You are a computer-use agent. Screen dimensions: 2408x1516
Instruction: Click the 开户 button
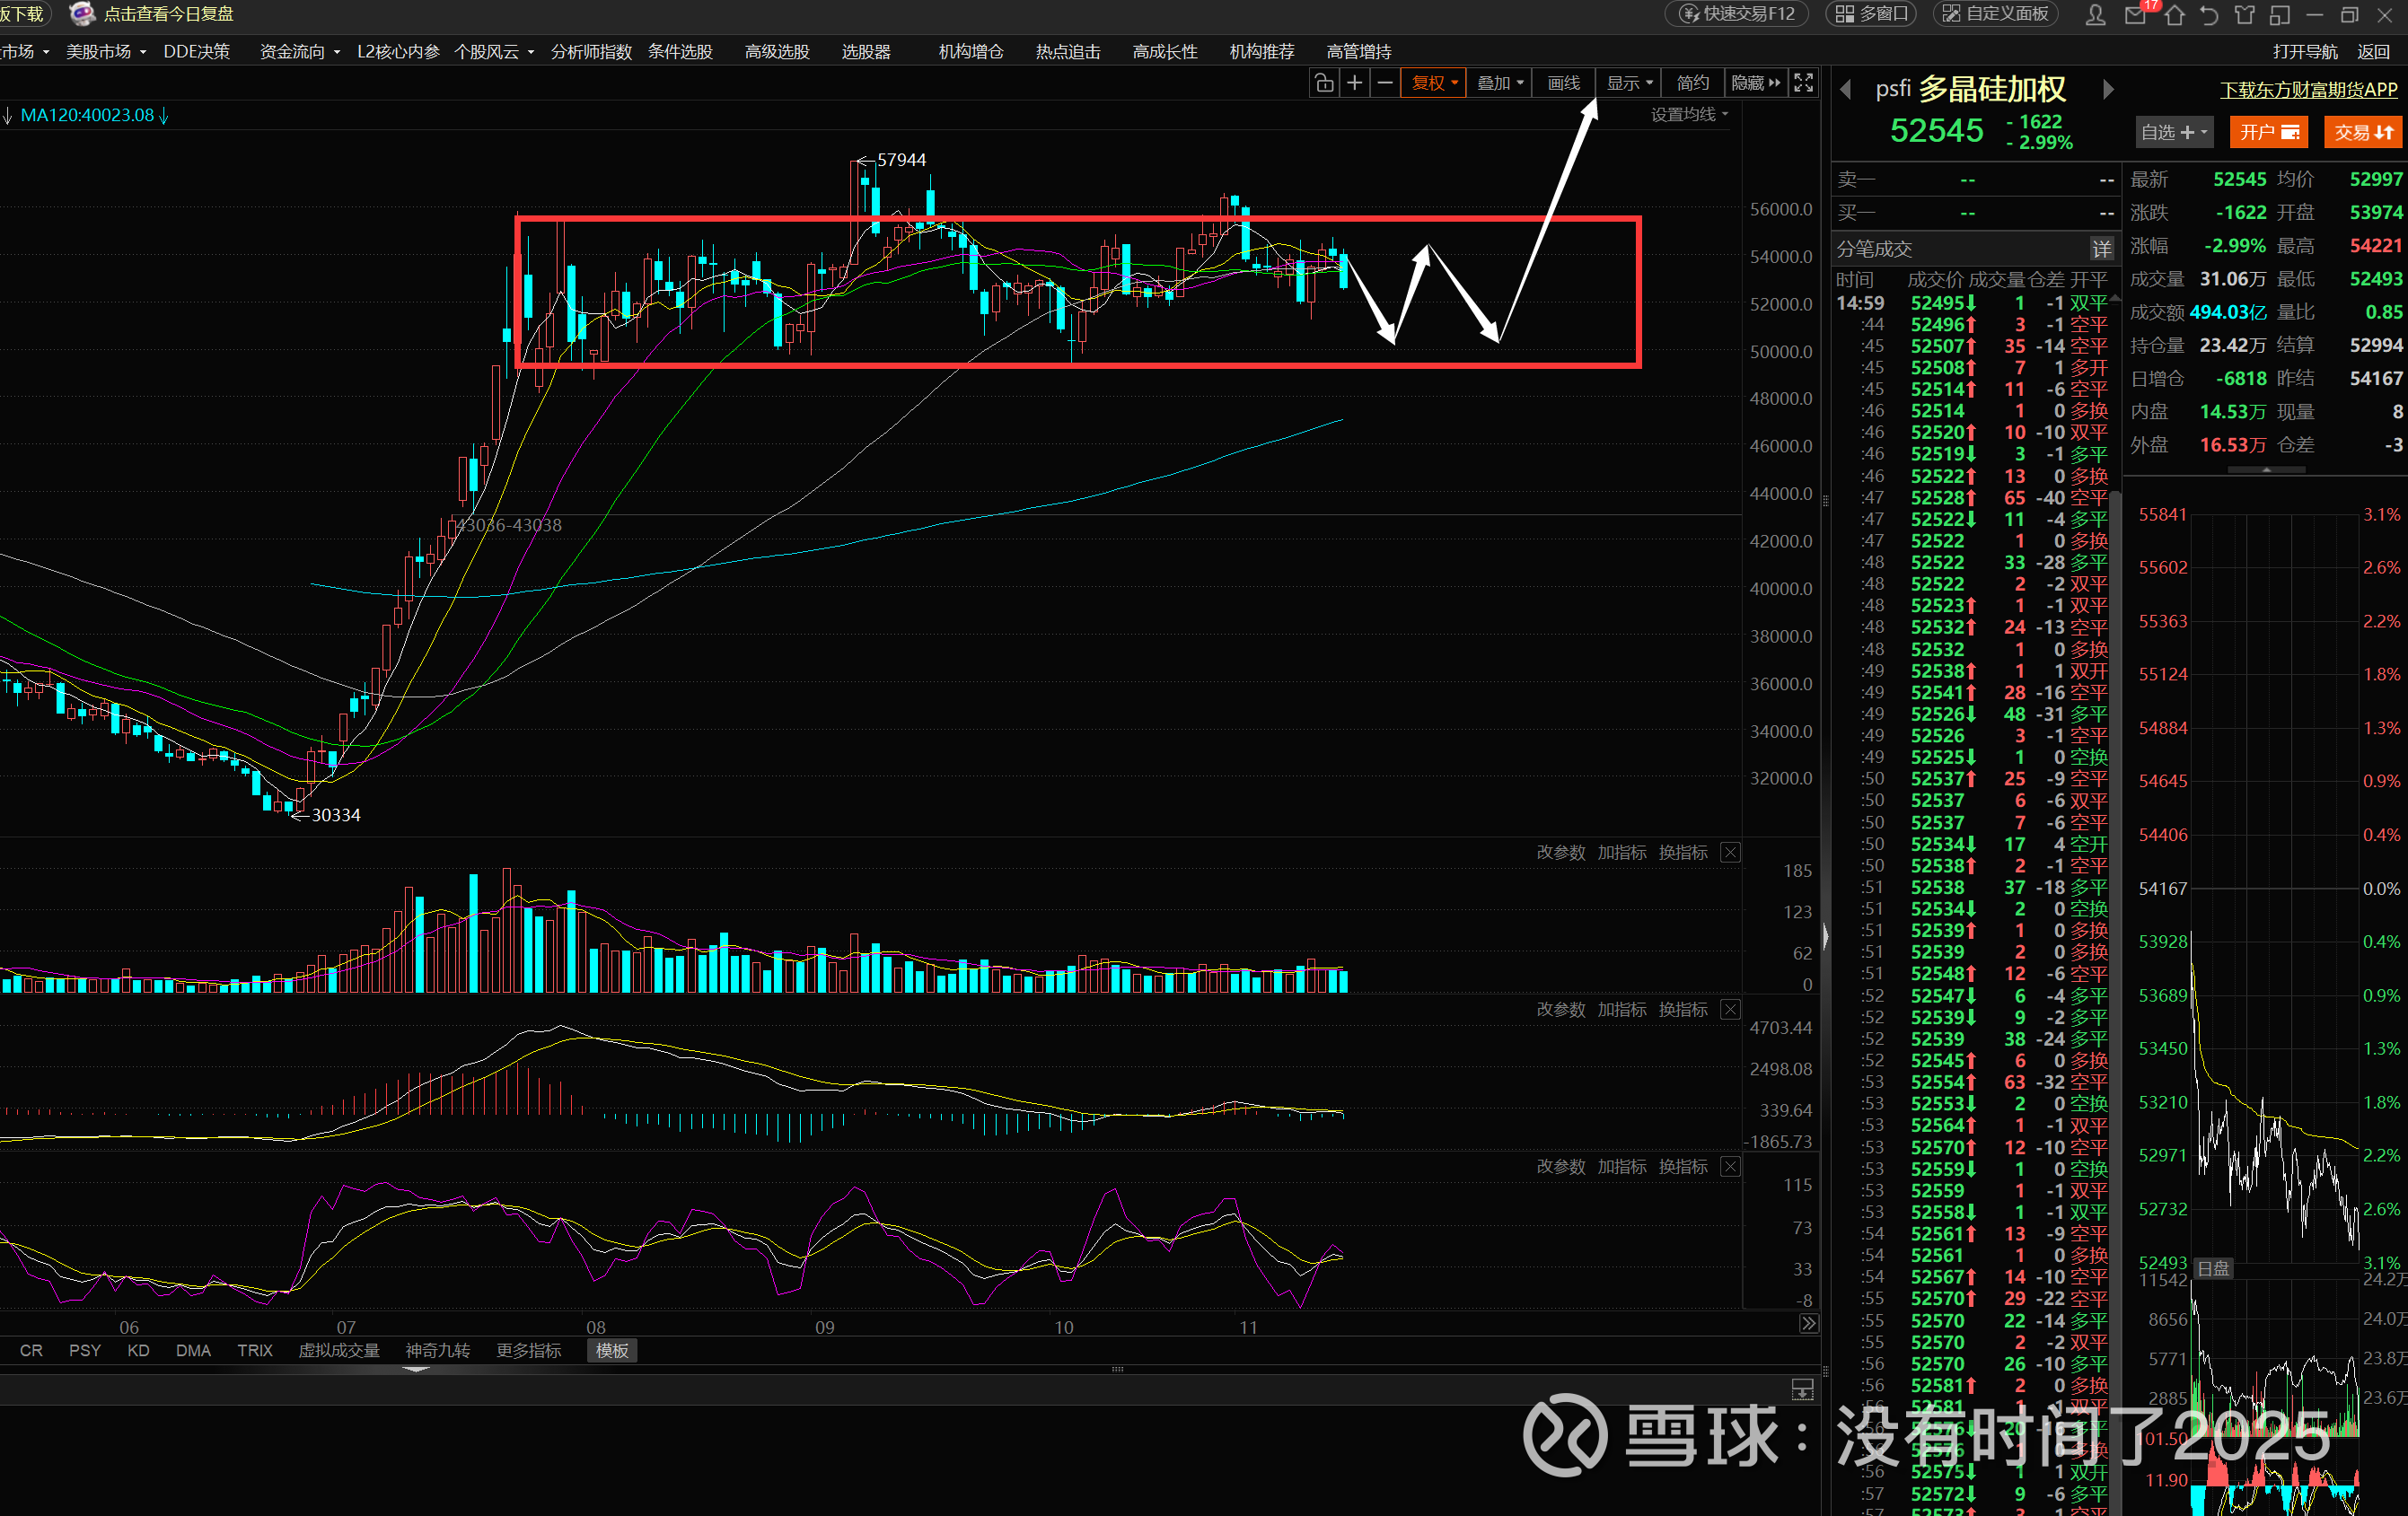click(2268, 132)
